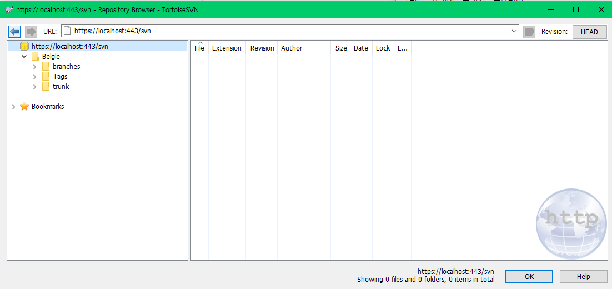Expand the trunk folder node
612x289 pixels.
click(35, 86)
